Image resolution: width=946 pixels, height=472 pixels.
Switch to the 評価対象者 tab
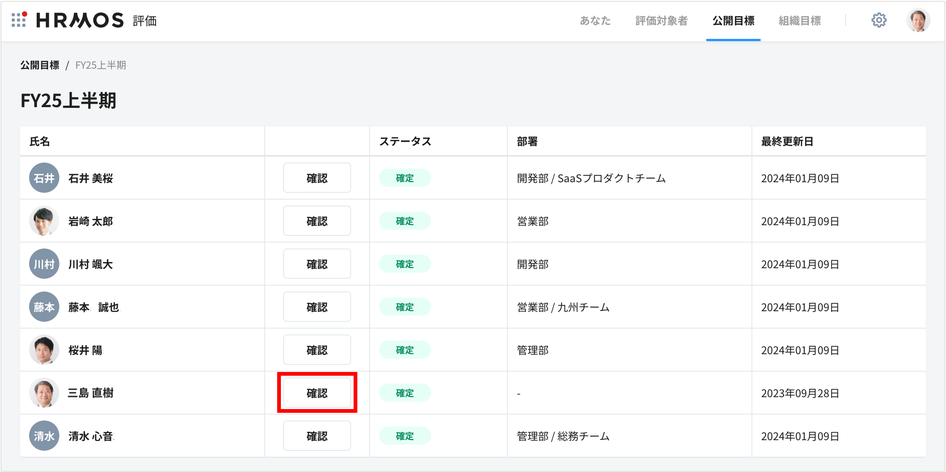click(x=661, y=21)
